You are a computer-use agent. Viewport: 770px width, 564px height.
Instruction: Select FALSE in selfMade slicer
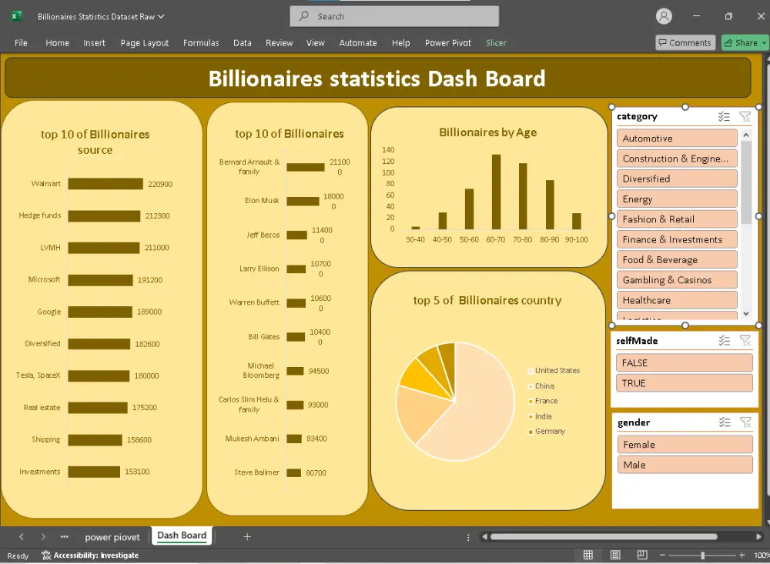(684, 362)
